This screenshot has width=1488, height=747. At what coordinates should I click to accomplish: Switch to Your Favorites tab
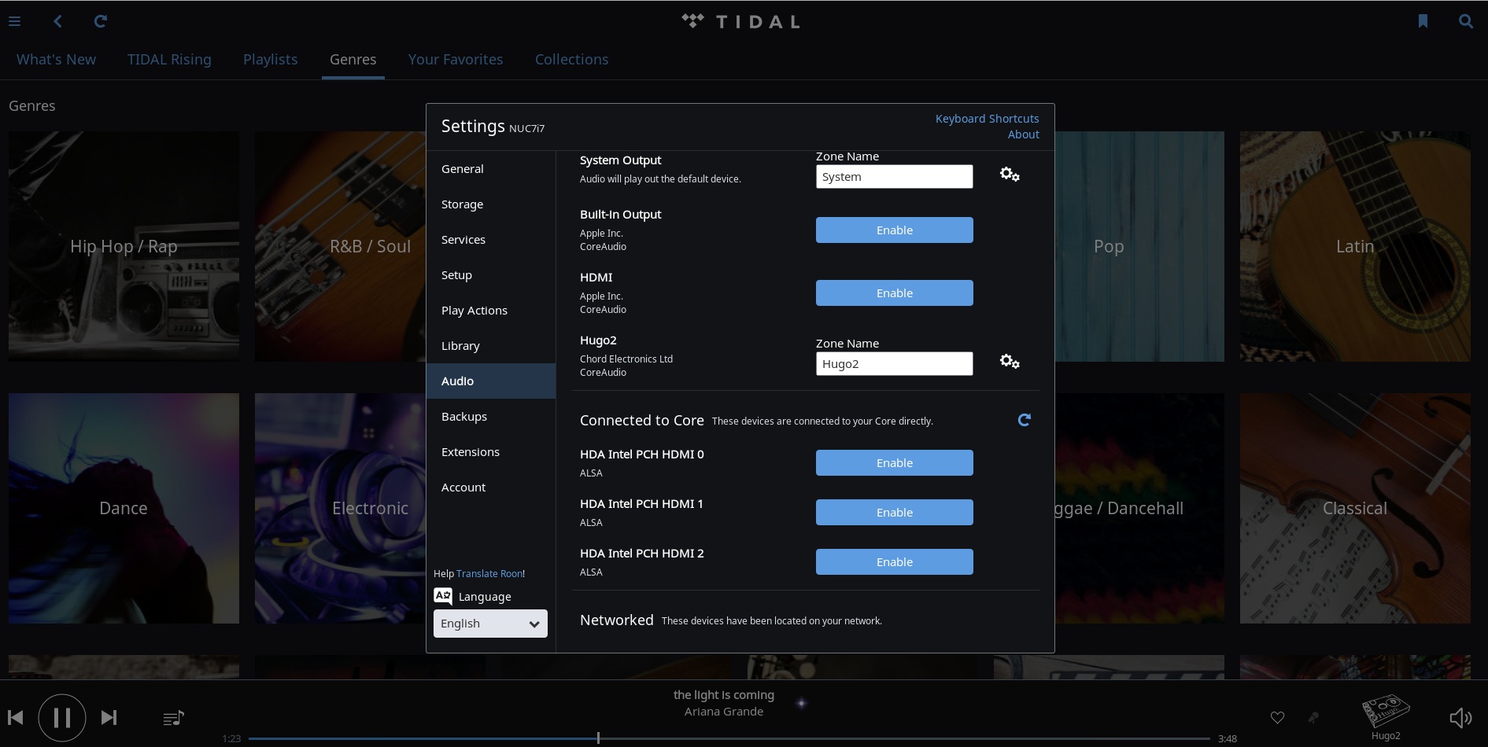(456, 60)
